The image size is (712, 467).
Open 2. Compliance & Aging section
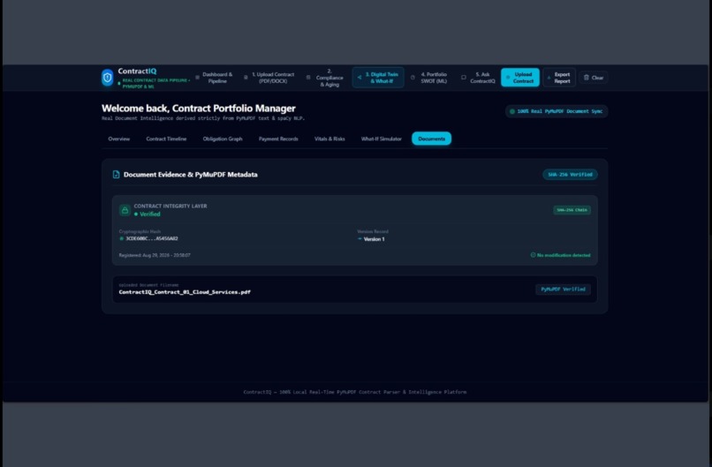326,78
